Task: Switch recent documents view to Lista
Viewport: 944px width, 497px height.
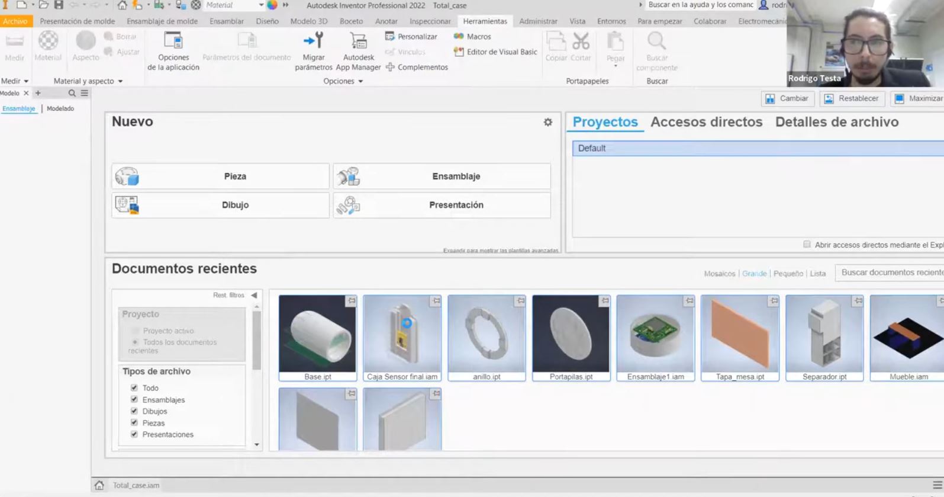Action: 817,274
